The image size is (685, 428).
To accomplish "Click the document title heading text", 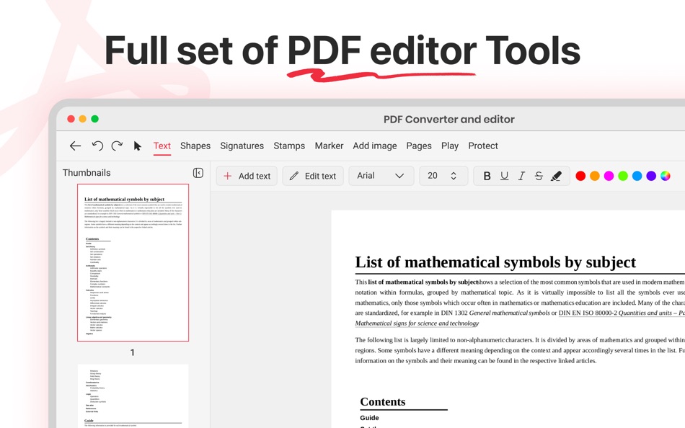I will click(x=495, y=262).
